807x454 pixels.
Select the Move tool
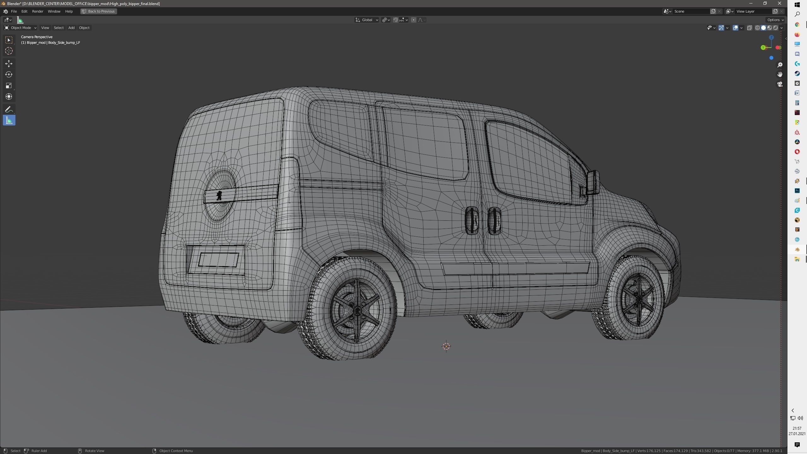[x=9, y=63]
